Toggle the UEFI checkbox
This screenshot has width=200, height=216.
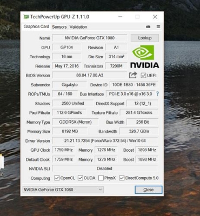tap(143, 76)
